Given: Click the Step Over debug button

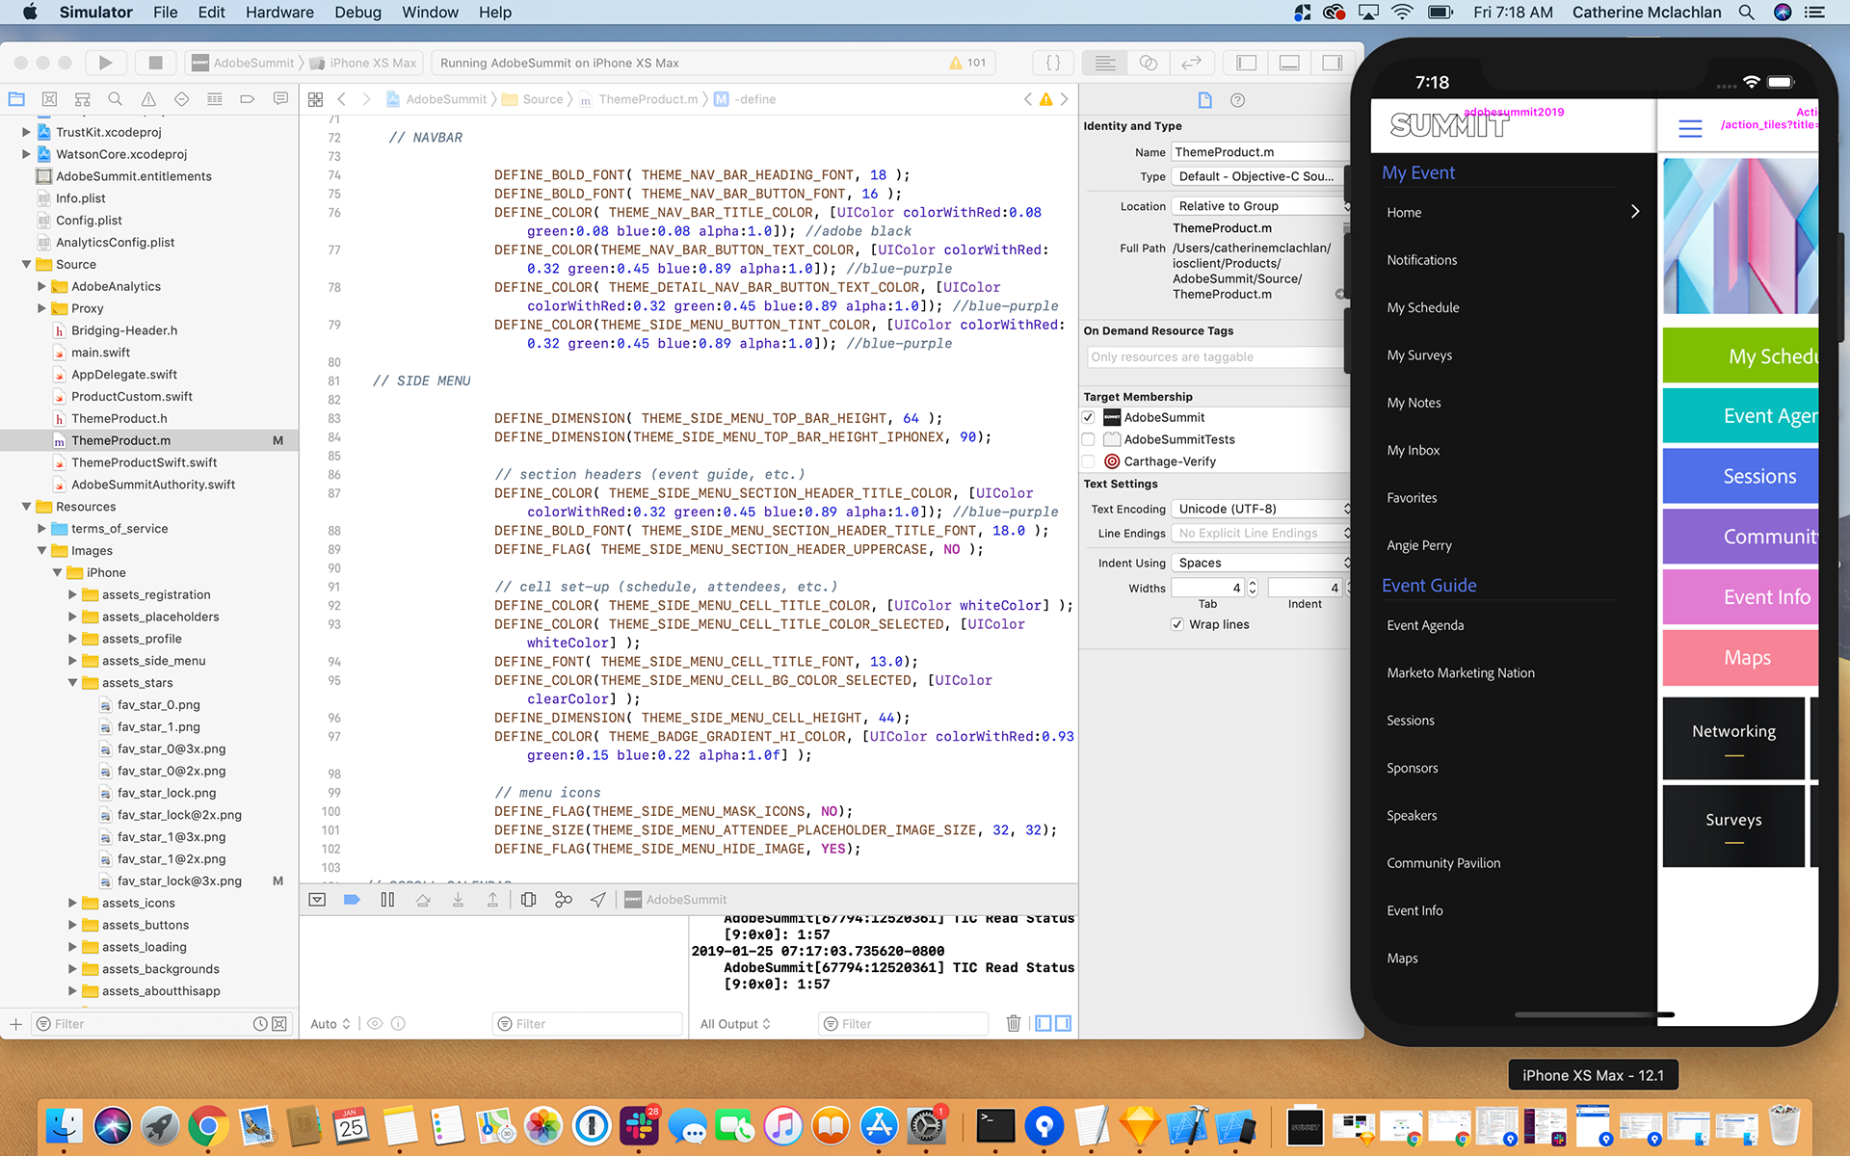Looking at the screenshot, I should 423,900.
